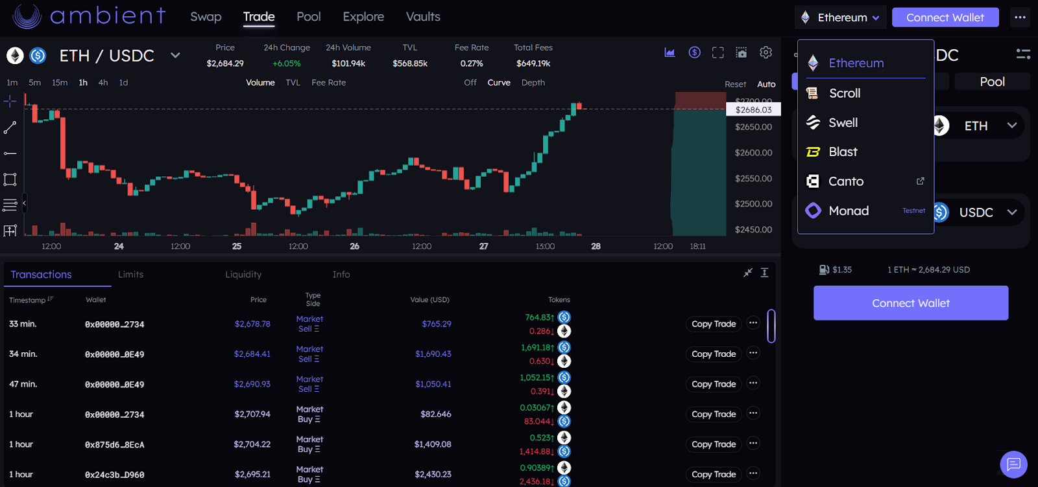The width and height of the screenshot is (1038, 487).
Task: Open chart settings gear
Action: [x=766, y=52]
